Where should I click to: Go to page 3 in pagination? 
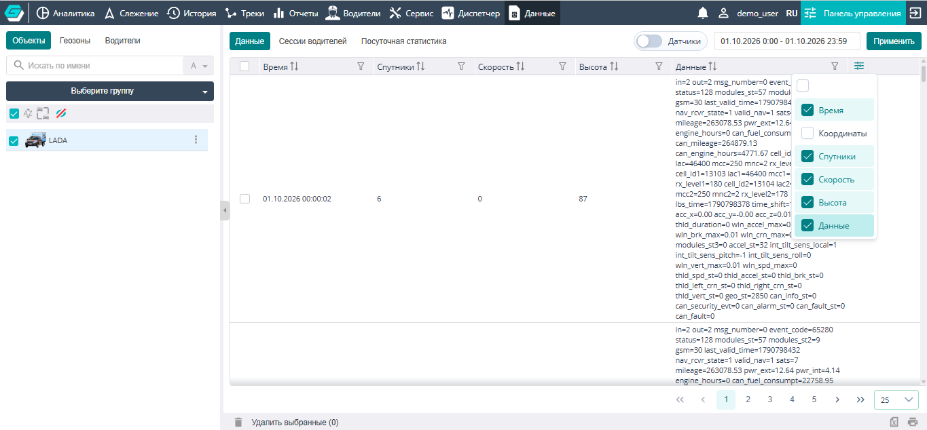click(770, 399)
